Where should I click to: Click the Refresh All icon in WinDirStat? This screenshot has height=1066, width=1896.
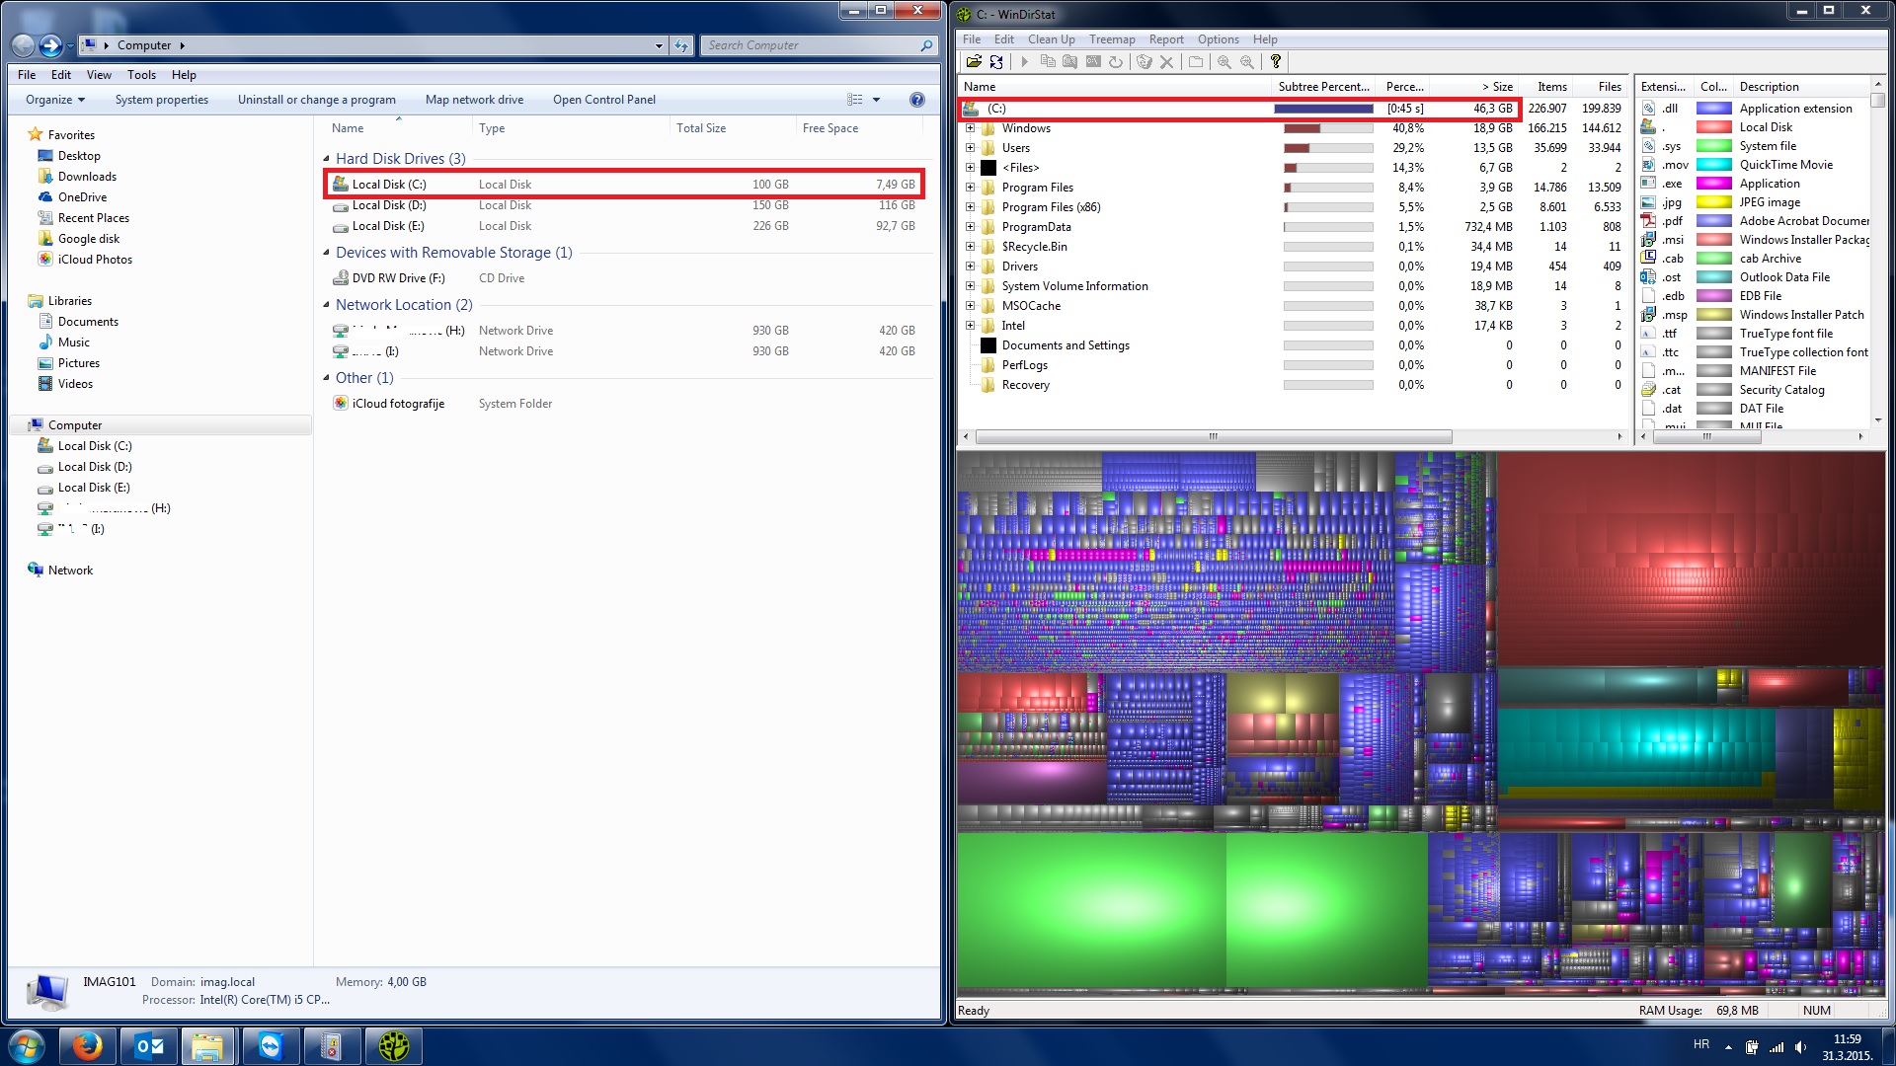pyautogui.click(x=996, y=61)
